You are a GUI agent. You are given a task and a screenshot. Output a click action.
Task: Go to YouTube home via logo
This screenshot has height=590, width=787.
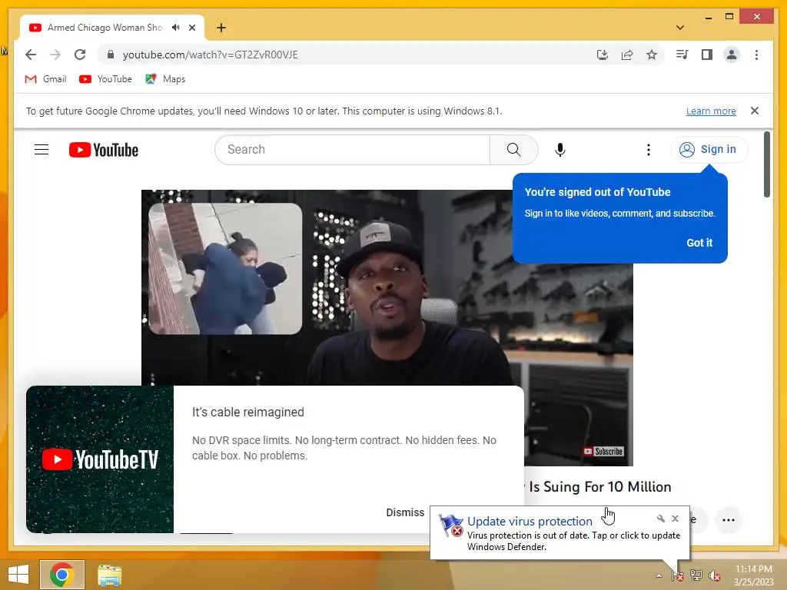[x=104, y=150]
